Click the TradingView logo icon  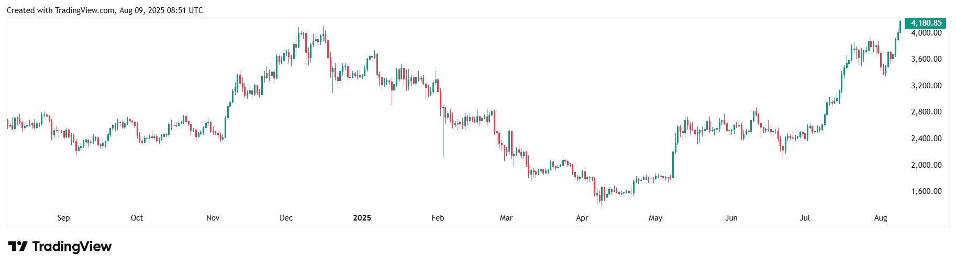point(17,246)
